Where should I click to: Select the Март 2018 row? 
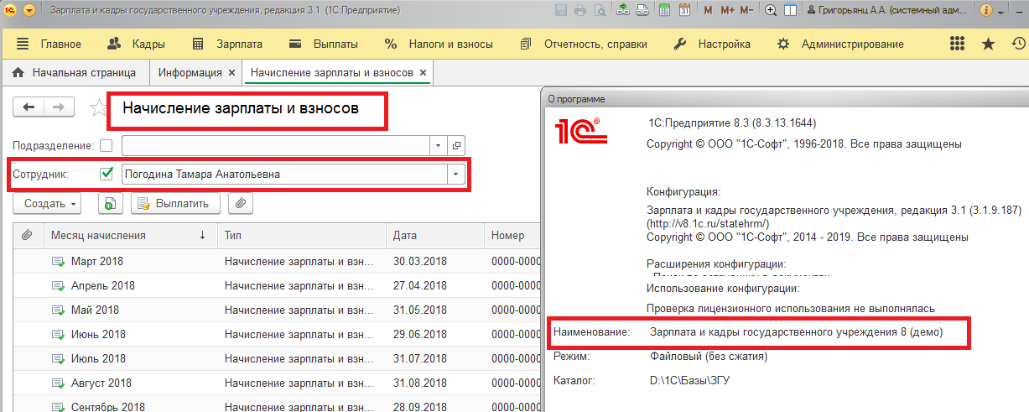click(276, 261)
